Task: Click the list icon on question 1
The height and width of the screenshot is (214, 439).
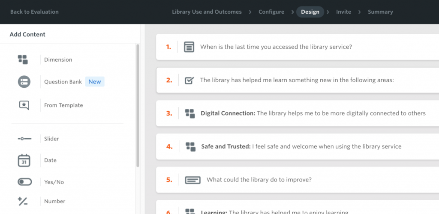Action: pyautogui.click(x=189, y=47)
